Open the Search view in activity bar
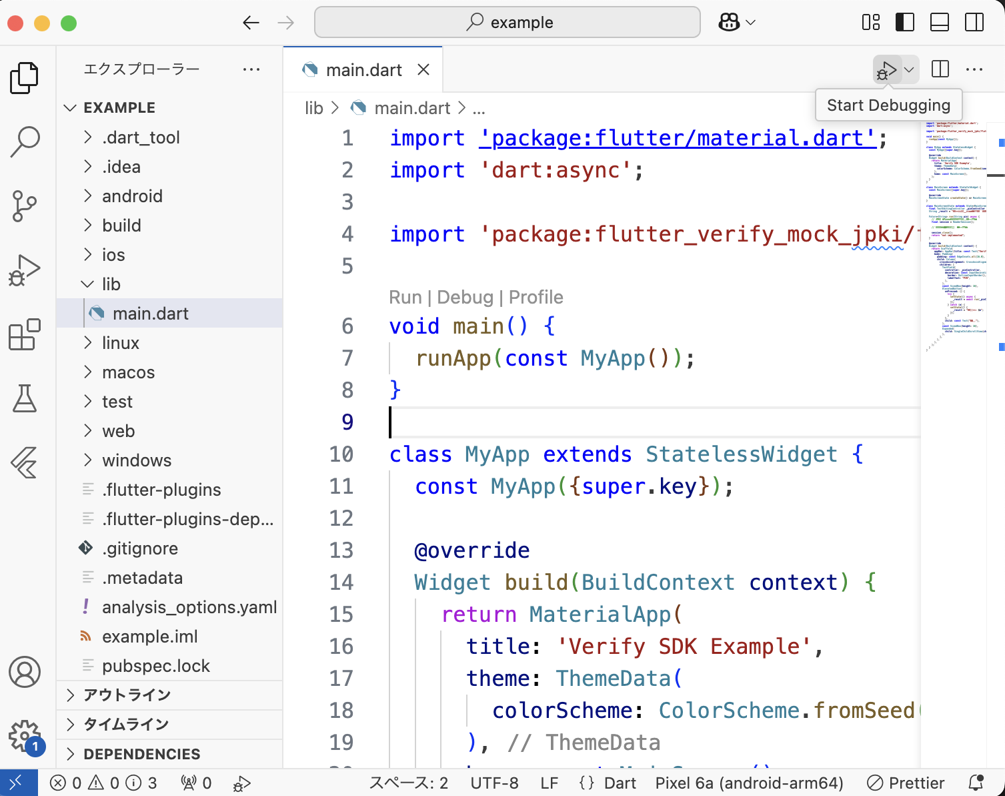1005x796 pixels. 25,141
